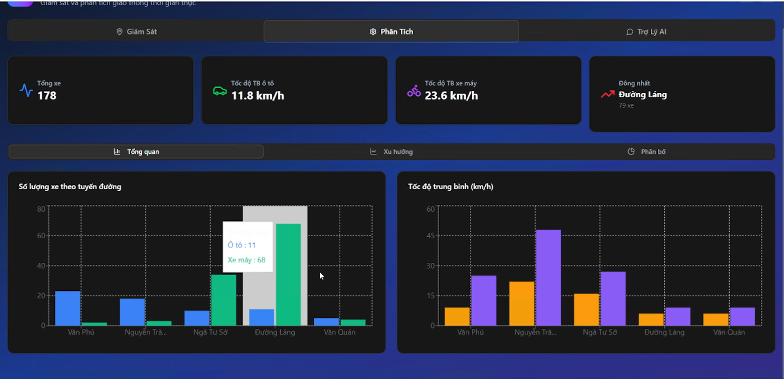Open the Phân bố sub-tab

[x=647, y=152]
